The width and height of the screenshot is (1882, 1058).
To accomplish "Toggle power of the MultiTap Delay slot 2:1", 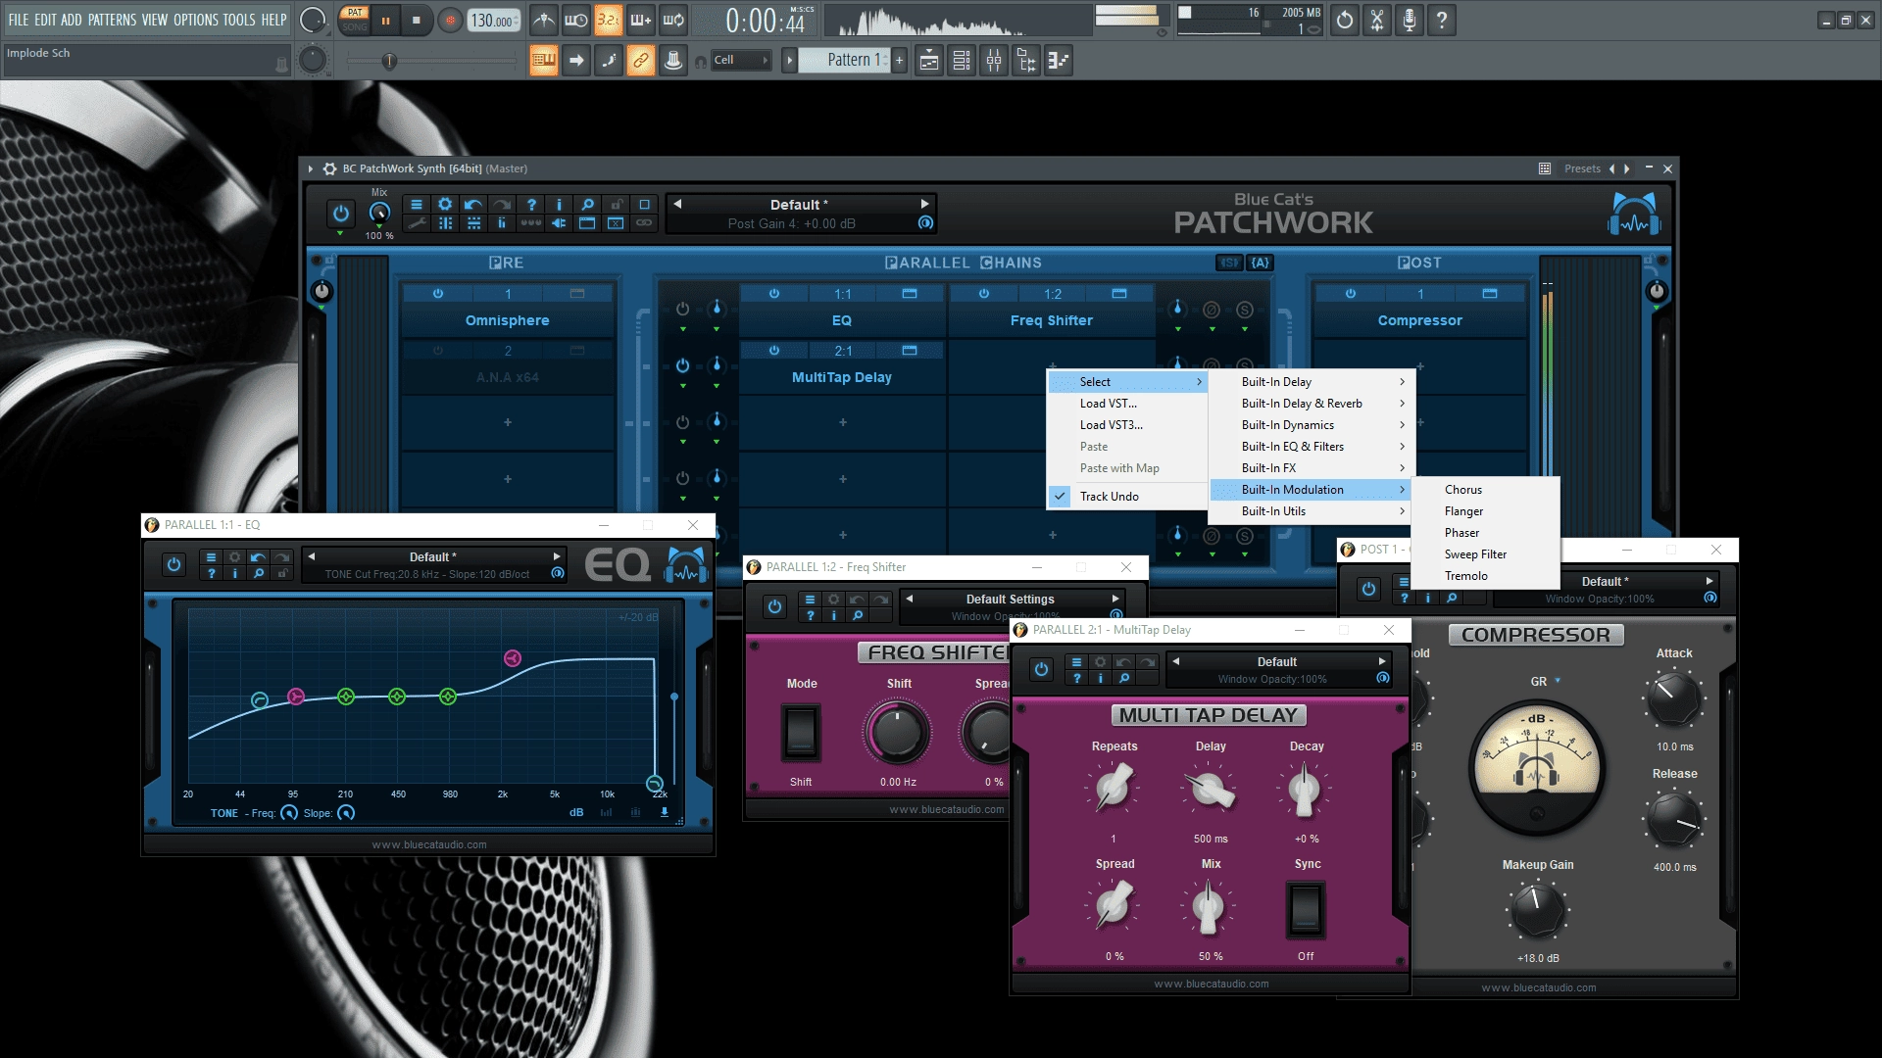I will pyautogui.click(x=774, y=351).
